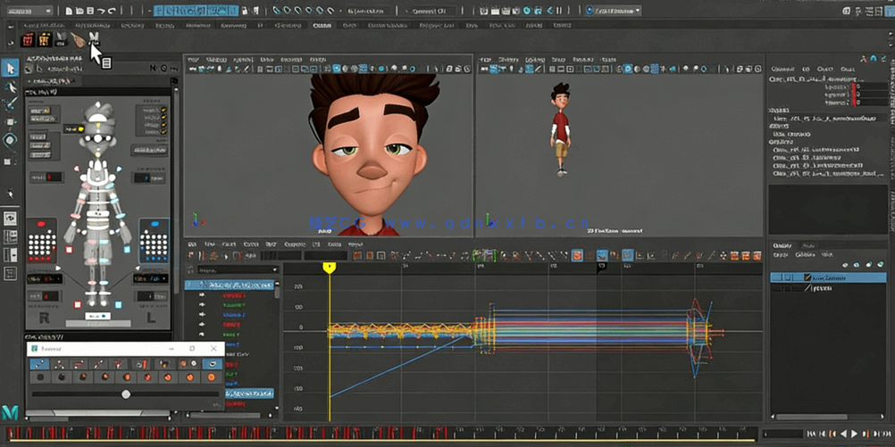
Task: Select the arrow Select tool in the toolbox
Action: point(11,69)
